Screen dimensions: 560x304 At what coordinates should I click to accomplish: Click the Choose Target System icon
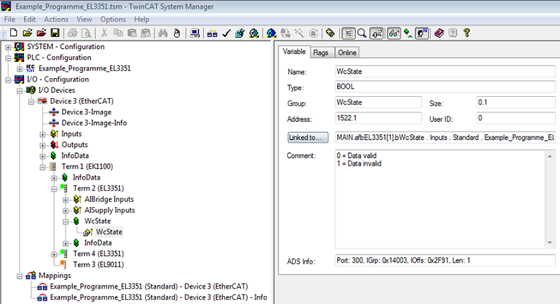click(x=331, y=33)
